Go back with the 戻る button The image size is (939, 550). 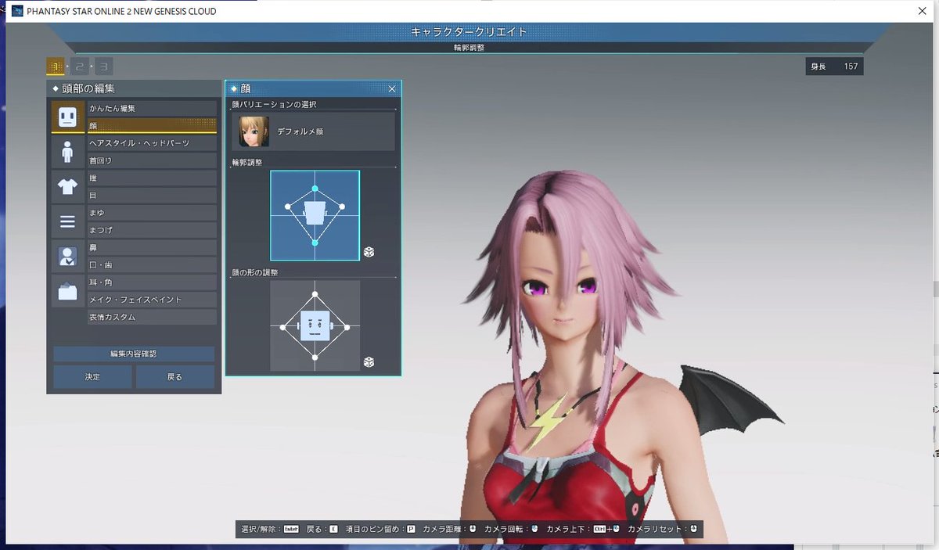pyautogui.click(x=175, y=376)
